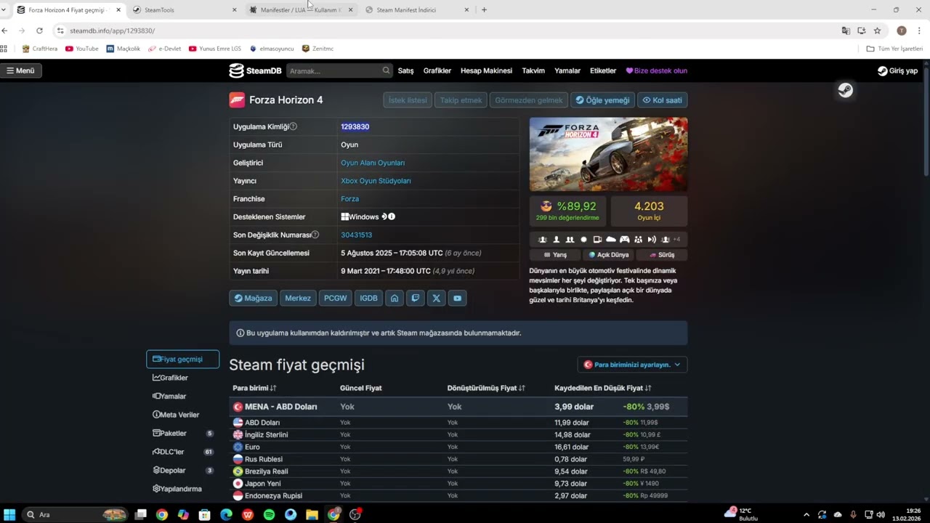The image size is (930, 523).
Task: Click the app ID info question icon
Action: [x=294, y=126]
